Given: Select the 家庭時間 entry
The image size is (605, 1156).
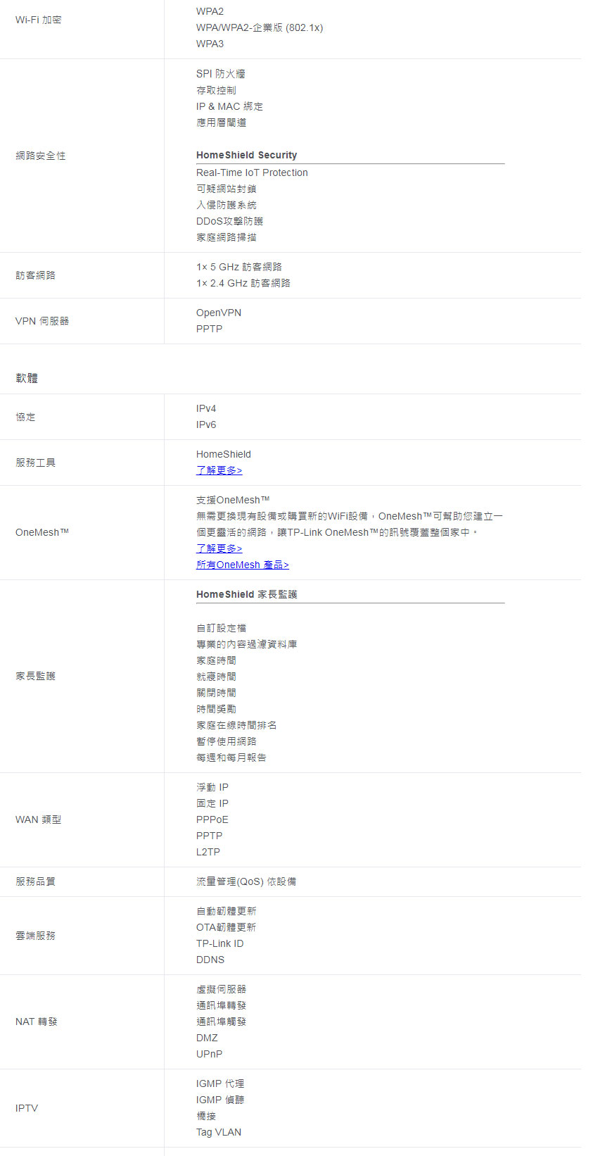Looking at the screenshot, I should click(216, 660).
